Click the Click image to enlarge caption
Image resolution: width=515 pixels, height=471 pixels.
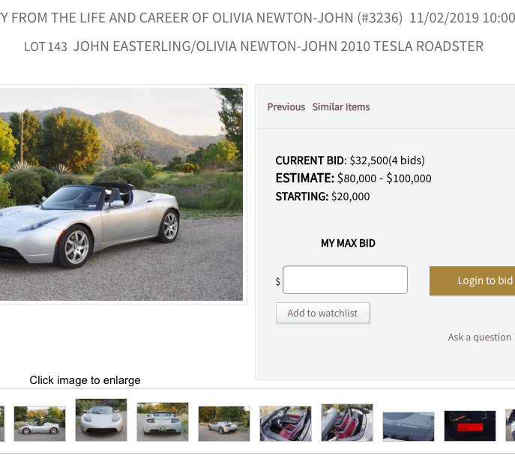click(85, 380)
